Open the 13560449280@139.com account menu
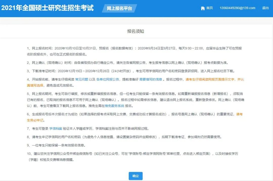 [237, 8]
